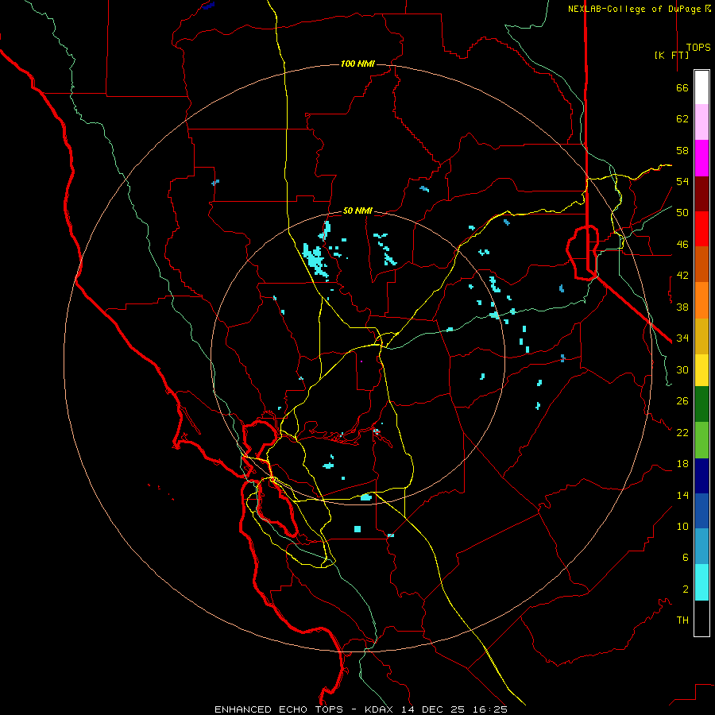Select the cyan legend swatch
This screenshot has width=715, height=715.
click(701, 582)
